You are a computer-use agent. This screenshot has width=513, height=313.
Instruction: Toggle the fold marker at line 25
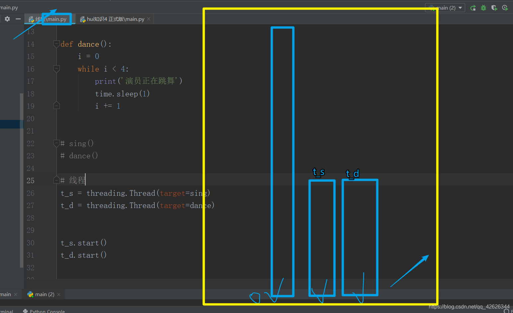click(56, 180)
